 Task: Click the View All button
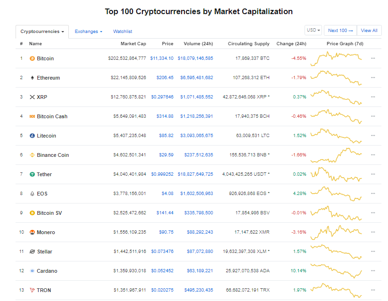coord(369,30)
